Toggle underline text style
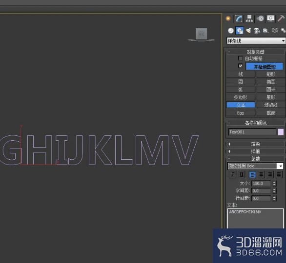 tap(242, 174)
